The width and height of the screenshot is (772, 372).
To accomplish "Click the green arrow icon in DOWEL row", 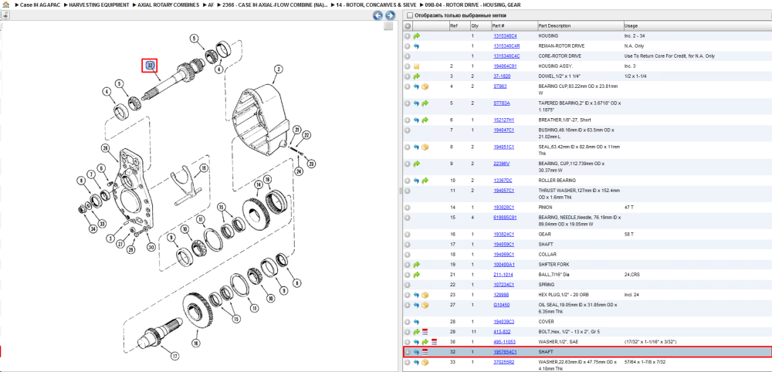I will pyautogui.click(x=417, y=76).
